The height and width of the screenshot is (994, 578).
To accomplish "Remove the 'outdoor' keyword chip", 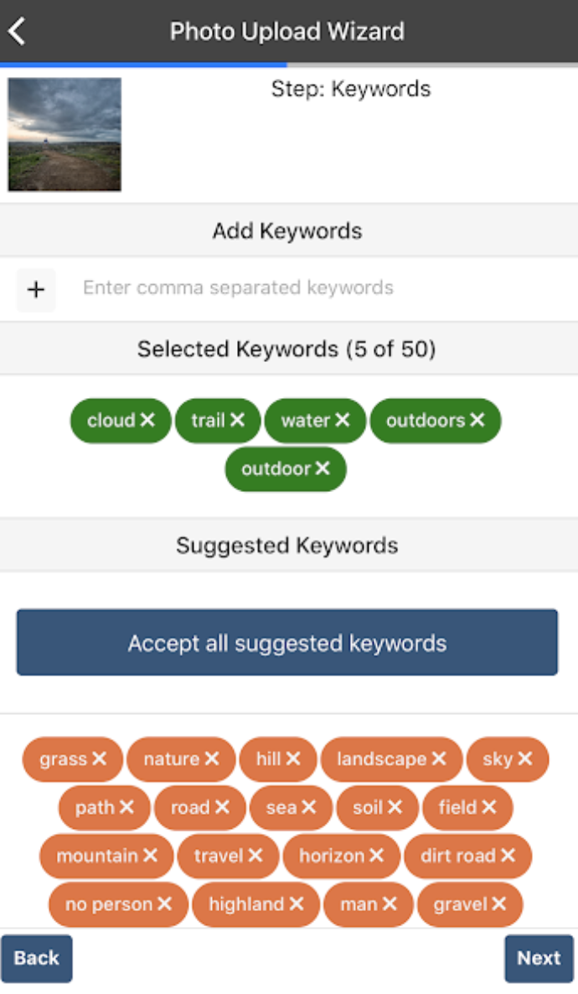I will point(323,469).
